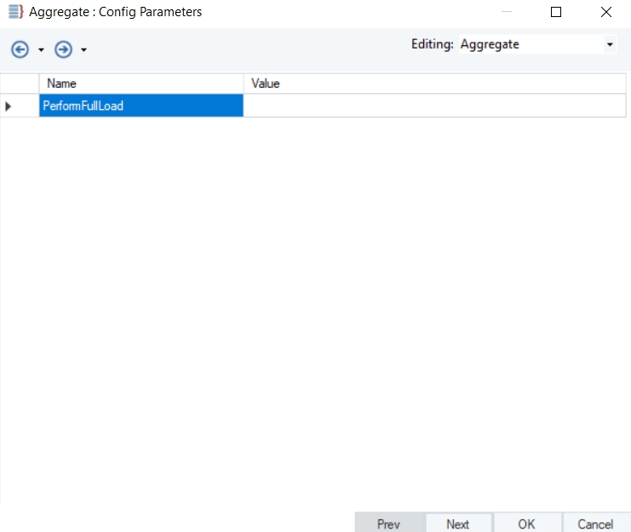Advance with the Next button
Viewport: 631px width, 532px height.
(x=458, y=523)
